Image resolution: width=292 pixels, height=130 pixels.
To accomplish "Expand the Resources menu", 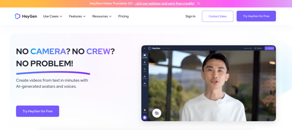I will click(x=102, y=16).
